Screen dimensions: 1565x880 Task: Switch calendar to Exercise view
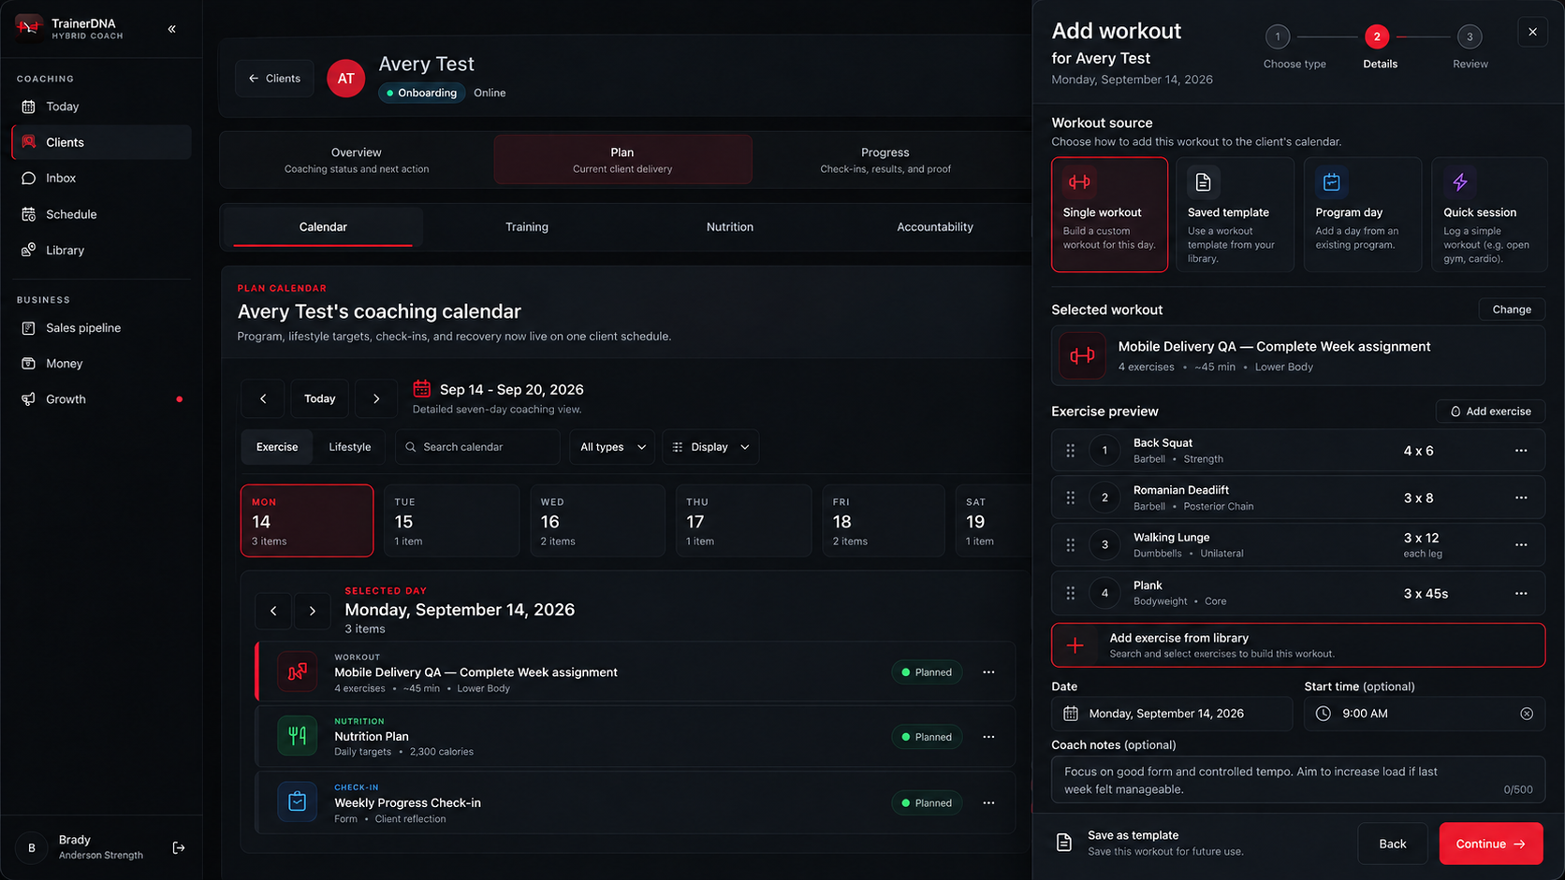tap(277, 447)
